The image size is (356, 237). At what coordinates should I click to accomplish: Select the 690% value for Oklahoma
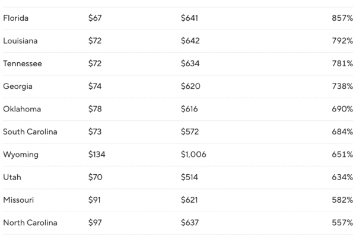[x=342, y=109]
